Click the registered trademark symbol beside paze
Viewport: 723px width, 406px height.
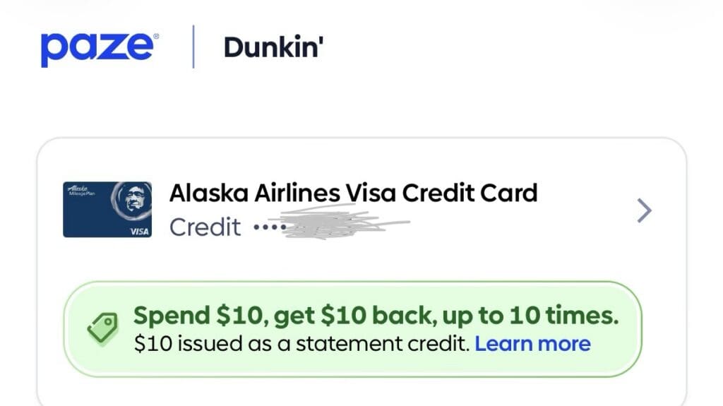click(x=156, y=37)
